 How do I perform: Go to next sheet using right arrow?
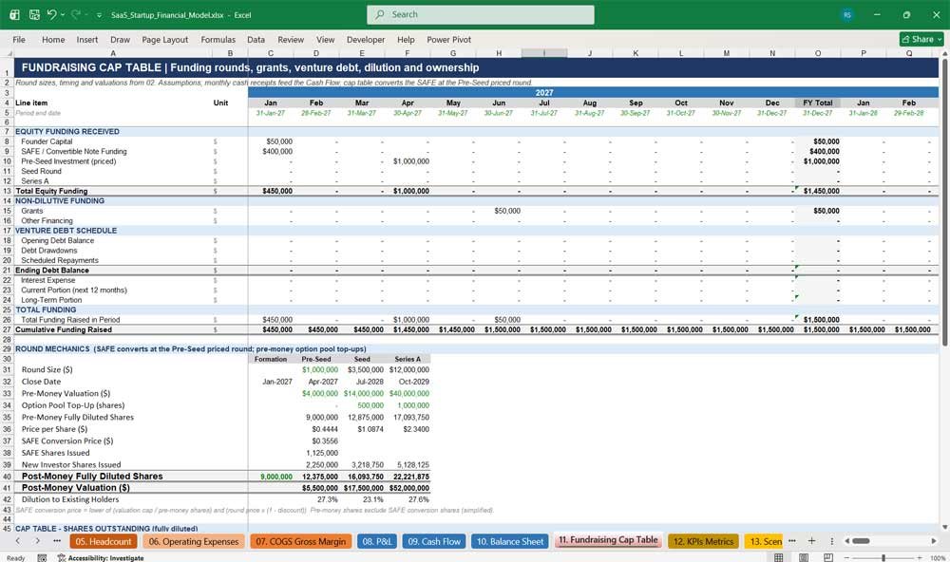tap(38, 541)
